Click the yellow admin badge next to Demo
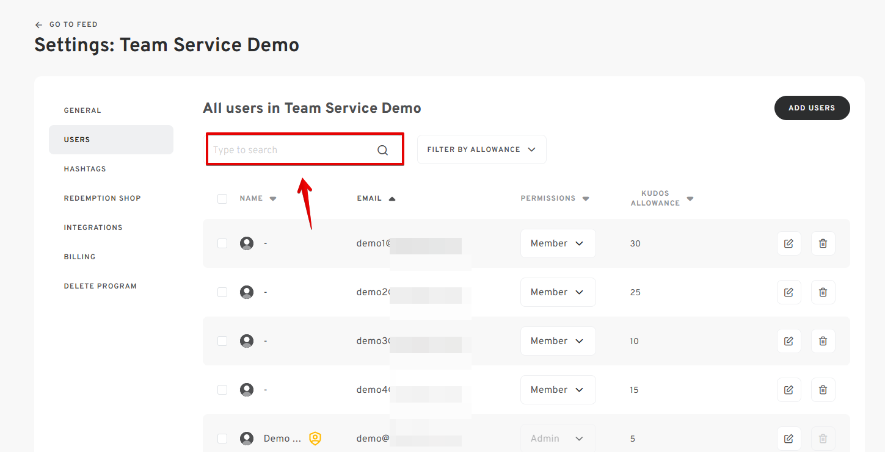Image resolution: width=885 pixels, height=452 pixels. tap(315, 438)
